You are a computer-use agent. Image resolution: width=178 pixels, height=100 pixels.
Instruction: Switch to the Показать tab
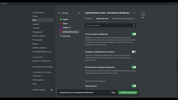pos(89,19)
